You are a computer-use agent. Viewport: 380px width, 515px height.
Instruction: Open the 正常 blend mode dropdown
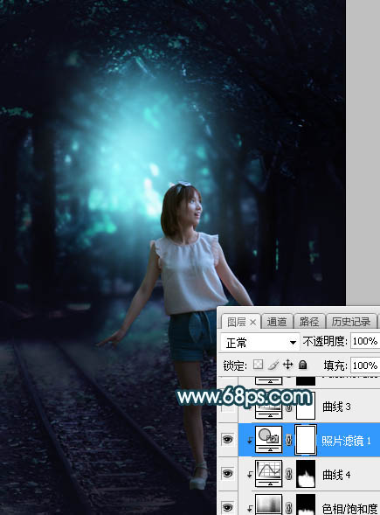pos(259,343)
